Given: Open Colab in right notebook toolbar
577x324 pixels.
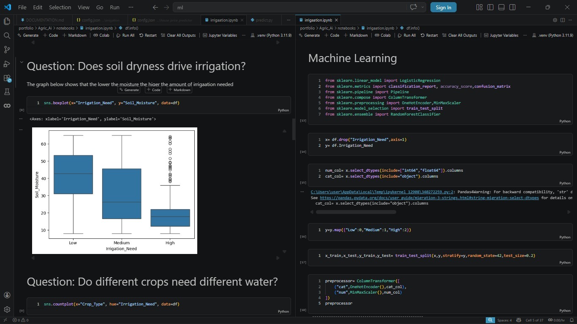Looking at the screenshot, I should [383, 35].
